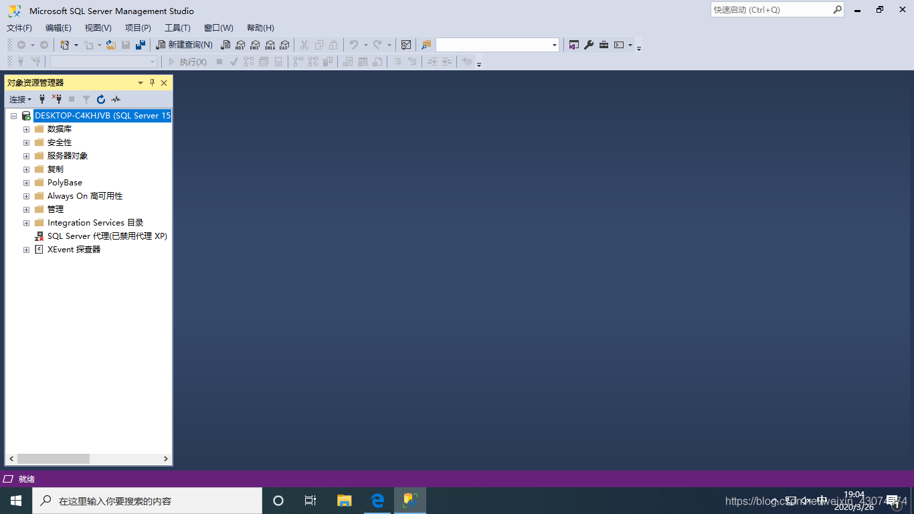Click Connect Object Explorer plug icon
Image resolution: width=914 pixels, height=514 pixels.
pos(42,99)
